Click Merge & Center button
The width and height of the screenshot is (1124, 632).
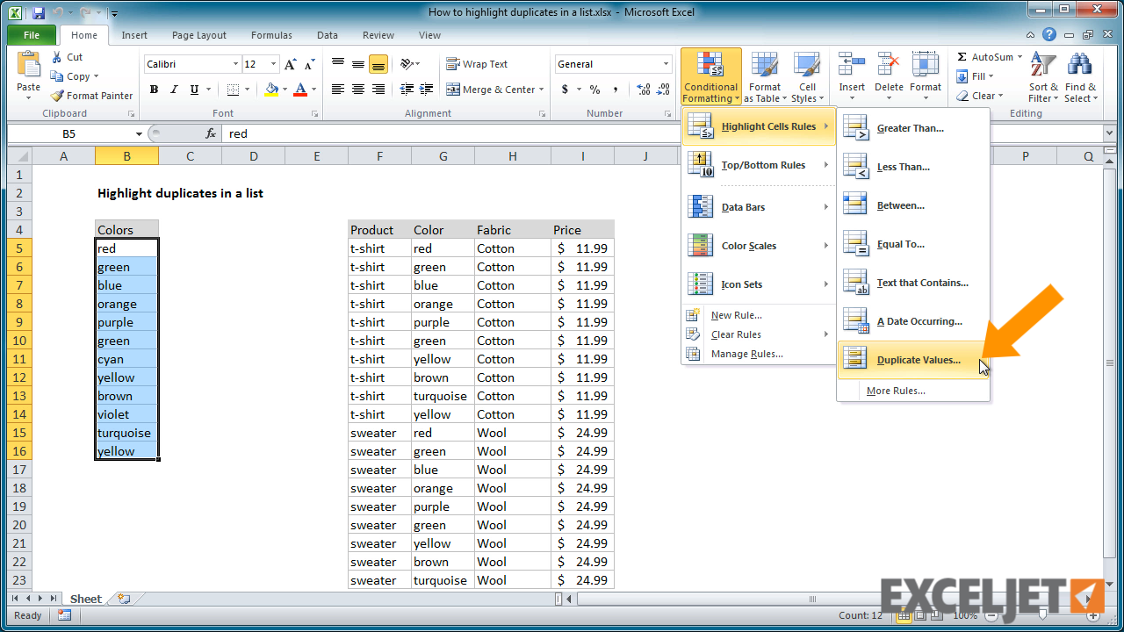click(x=495, y=90)
